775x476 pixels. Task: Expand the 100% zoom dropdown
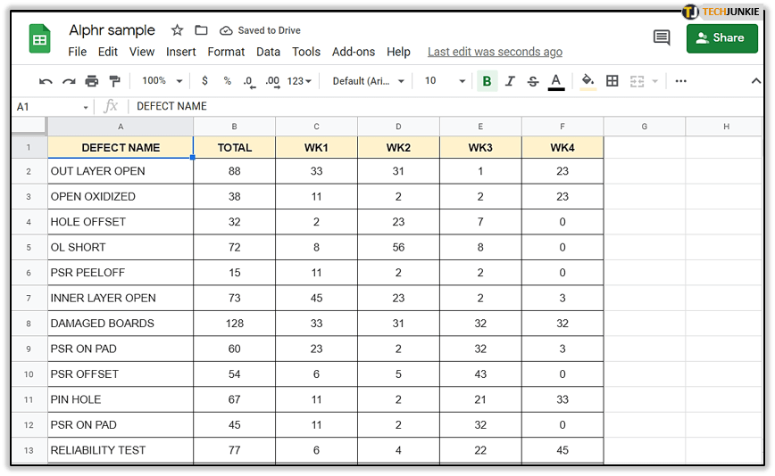click(x=162, y=81)
